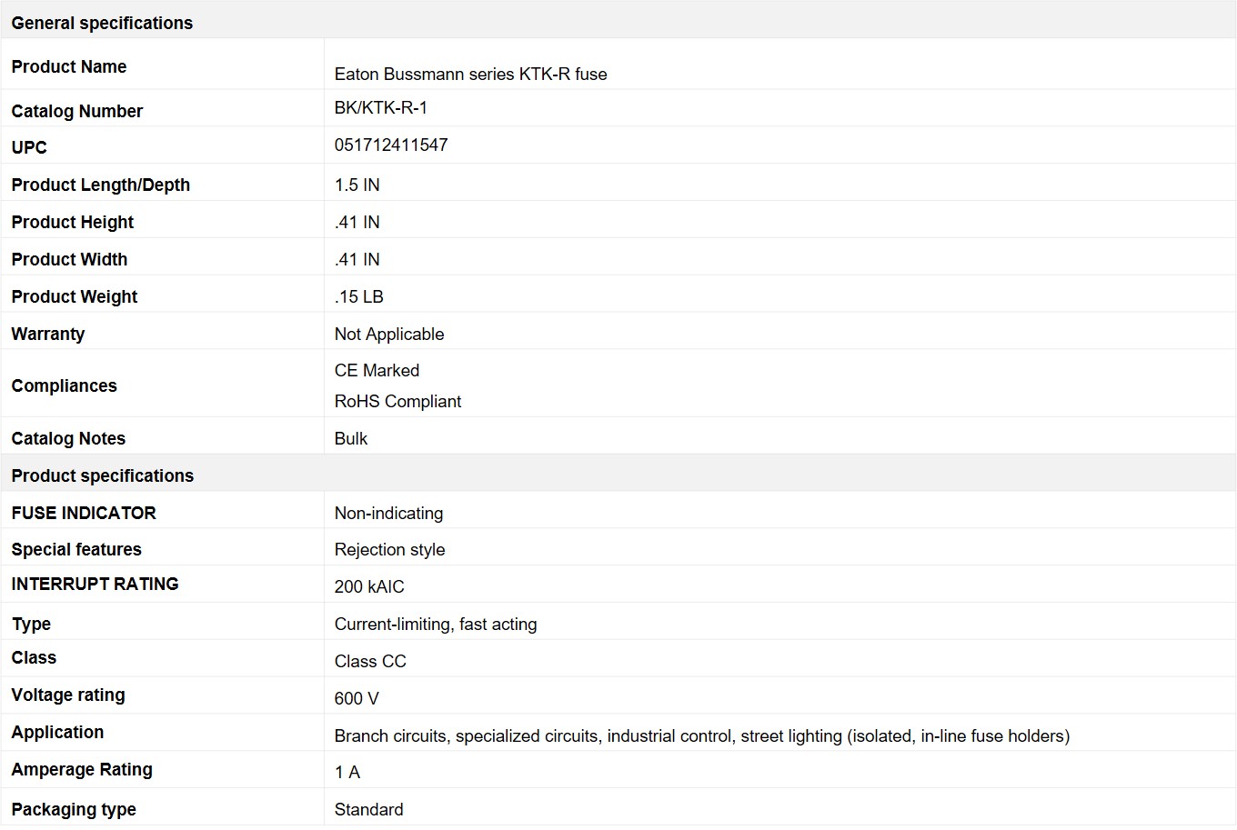The width and height of the screenshot is (1237, 830).
Task: Click the Amperage Rating label
Action: click(x=82, y=769)
